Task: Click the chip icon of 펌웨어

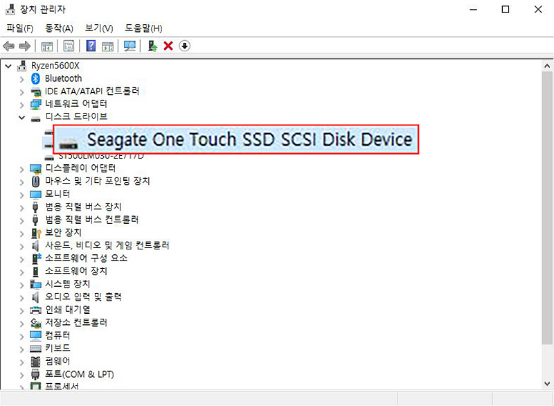Action: point(36,362)
